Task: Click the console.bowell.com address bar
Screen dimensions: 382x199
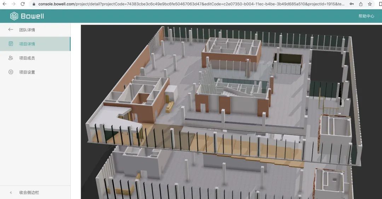Action: [x=191, y=4]
